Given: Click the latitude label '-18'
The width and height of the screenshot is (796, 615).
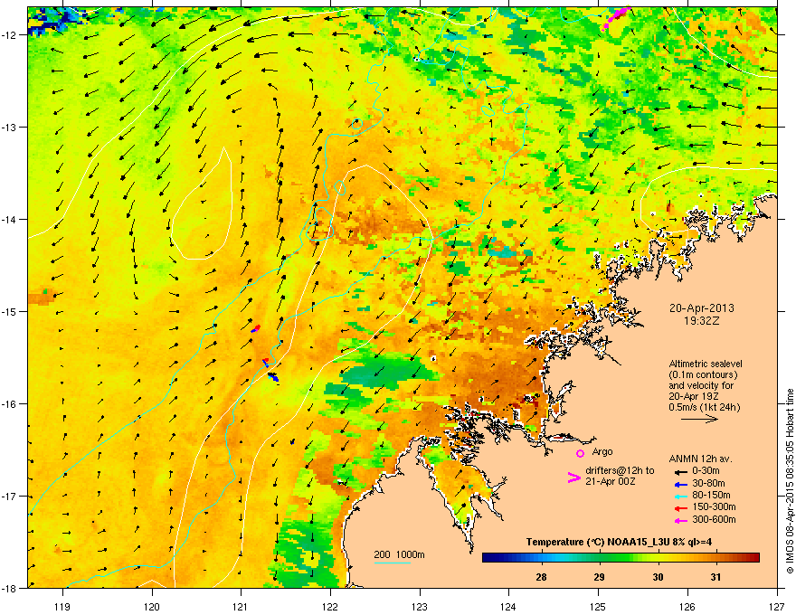Looking at the screenshot, I should tap(10, 588).
